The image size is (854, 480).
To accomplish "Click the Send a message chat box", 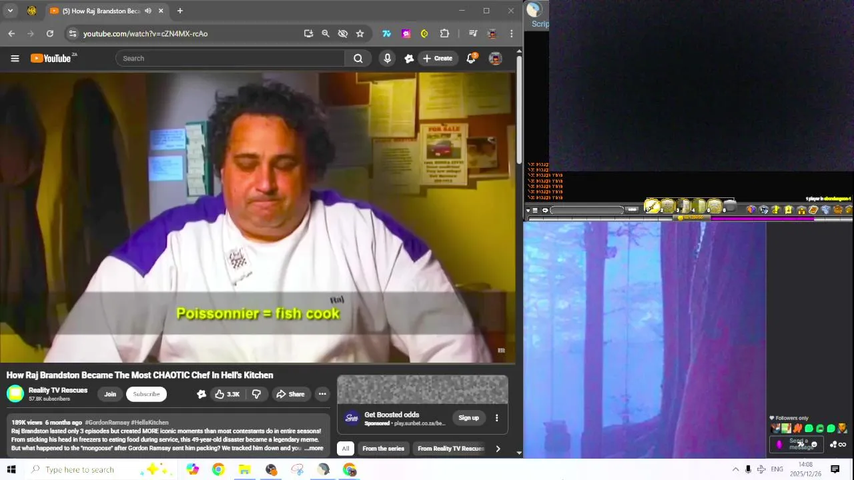I will click(x=796, y=444).
